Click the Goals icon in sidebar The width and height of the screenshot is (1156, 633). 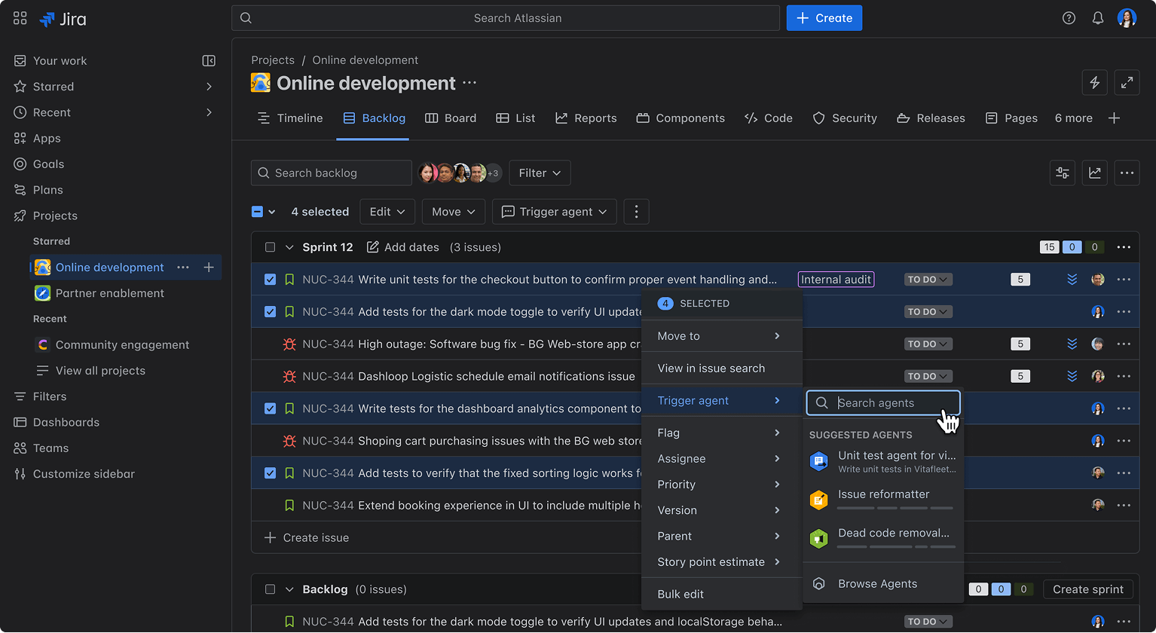coord(20,164)
